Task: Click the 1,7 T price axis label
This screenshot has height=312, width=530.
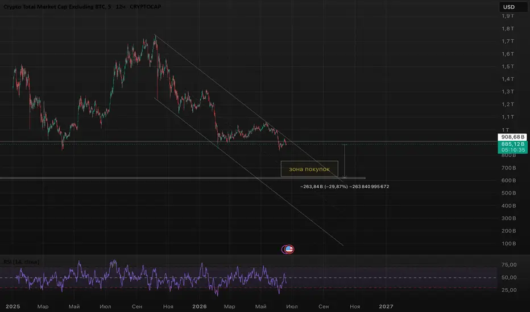Action: [508, 41]
